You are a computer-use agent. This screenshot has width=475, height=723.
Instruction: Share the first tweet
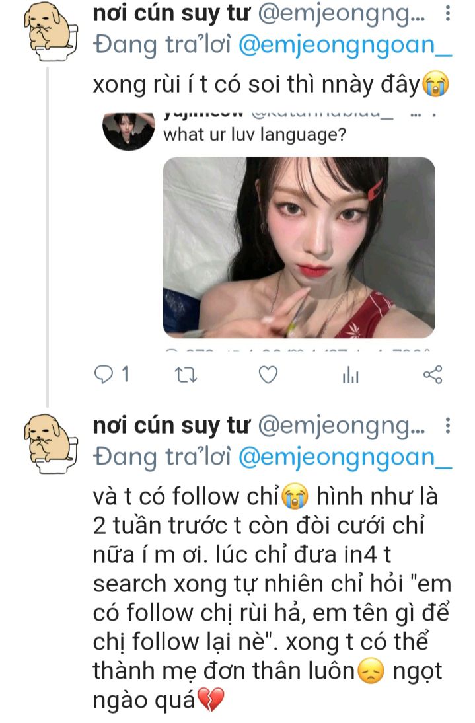pos(433,375)
